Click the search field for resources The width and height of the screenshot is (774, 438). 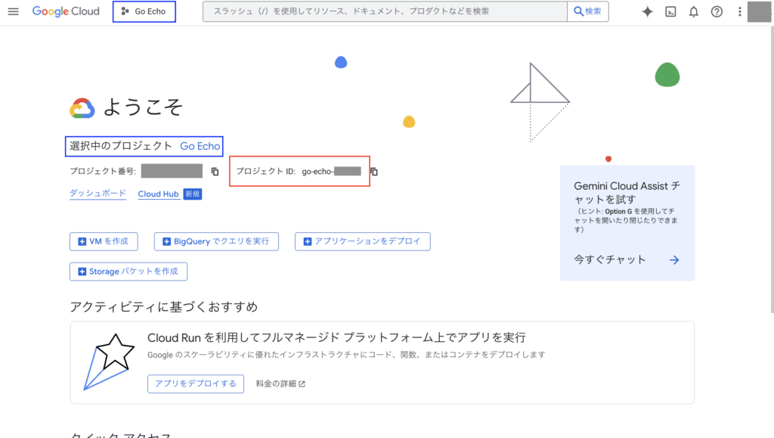coord(385,12)
